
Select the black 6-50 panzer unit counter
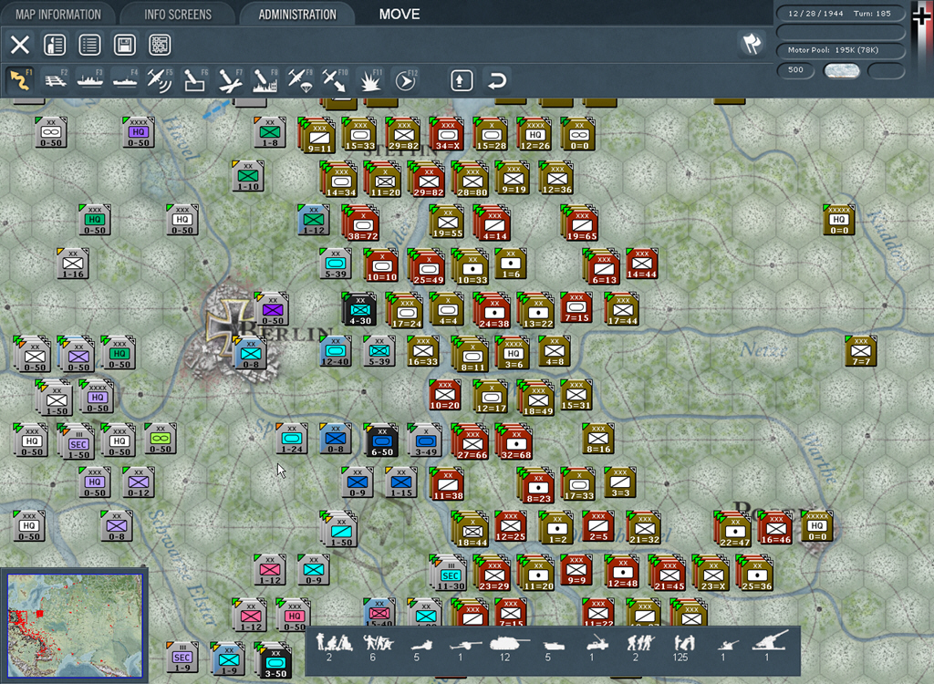381,440
